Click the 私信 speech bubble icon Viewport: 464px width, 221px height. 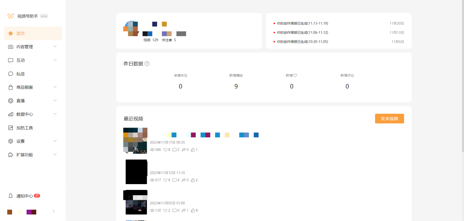11,74
